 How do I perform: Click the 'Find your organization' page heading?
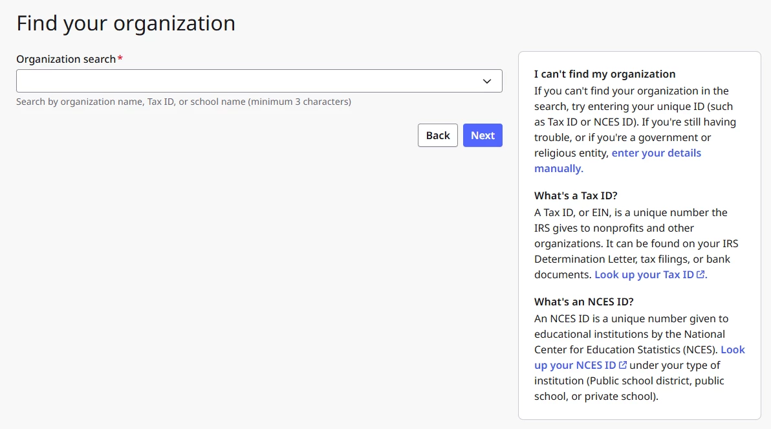[126, 23]
